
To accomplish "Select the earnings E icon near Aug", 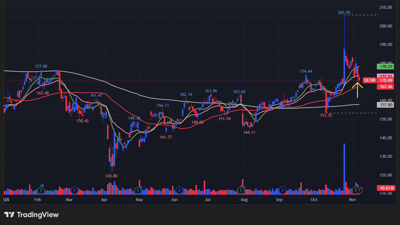I will [x=241, y=190].
